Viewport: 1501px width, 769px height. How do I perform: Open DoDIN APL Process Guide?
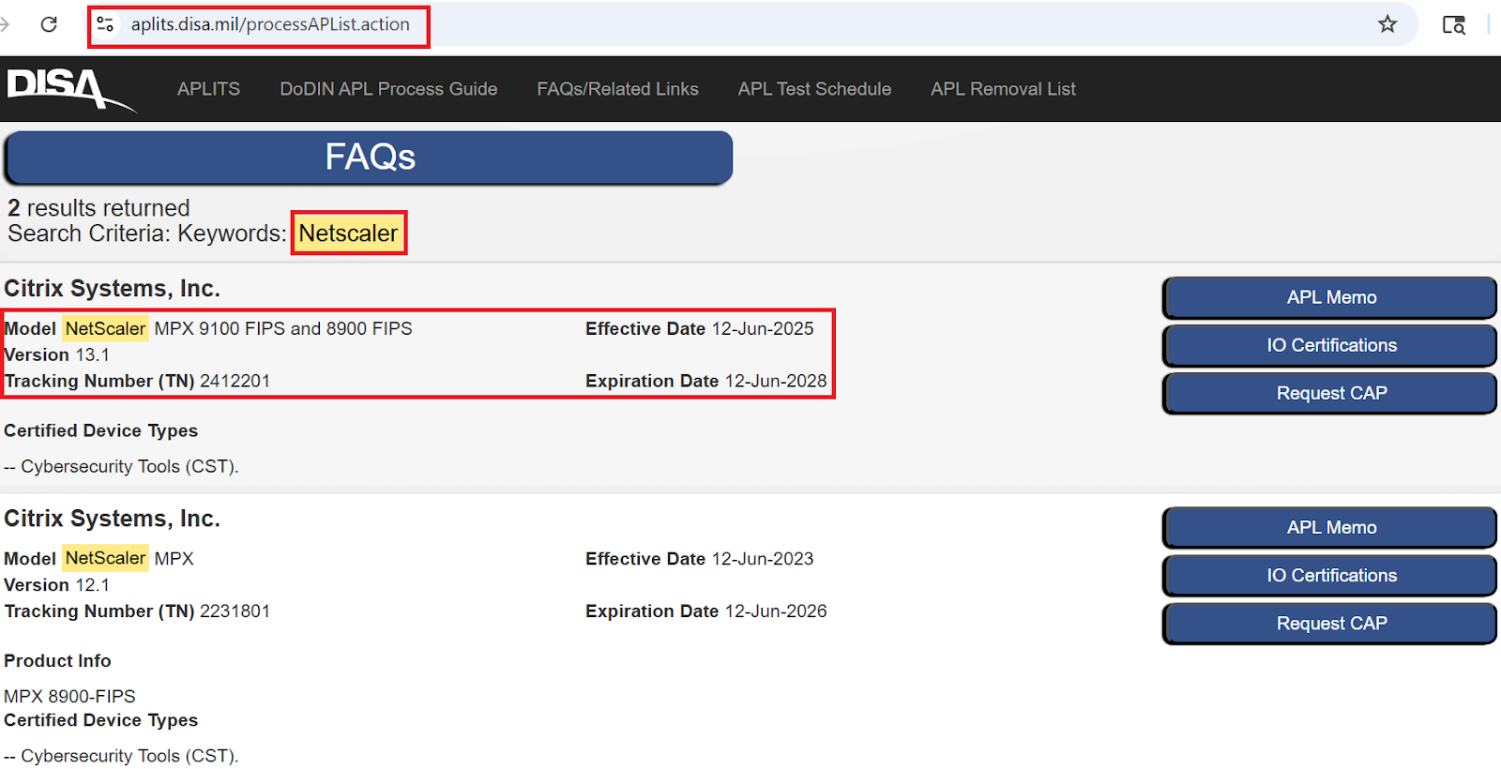coord(388,89)
